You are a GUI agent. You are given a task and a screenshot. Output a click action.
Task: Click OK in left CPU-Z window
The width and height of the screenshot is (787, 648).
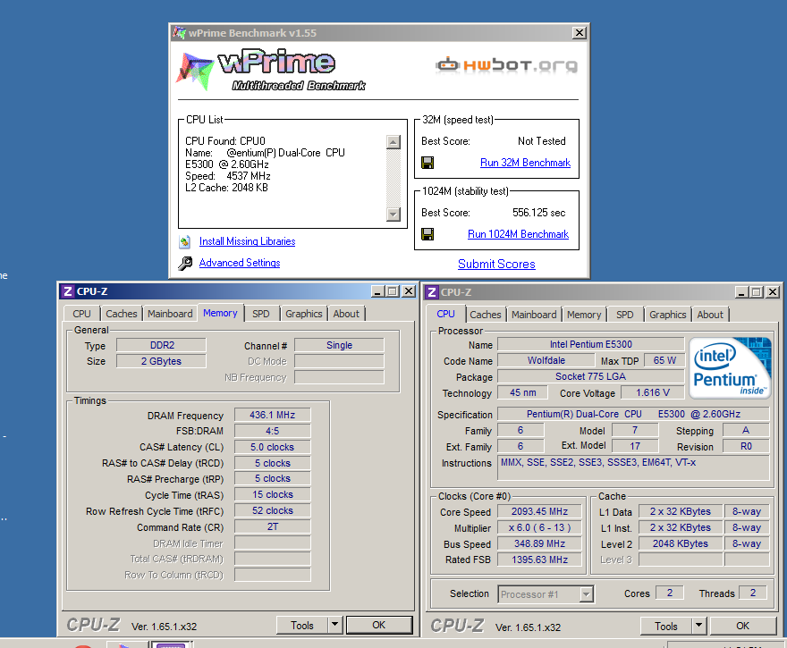point(379,626)
